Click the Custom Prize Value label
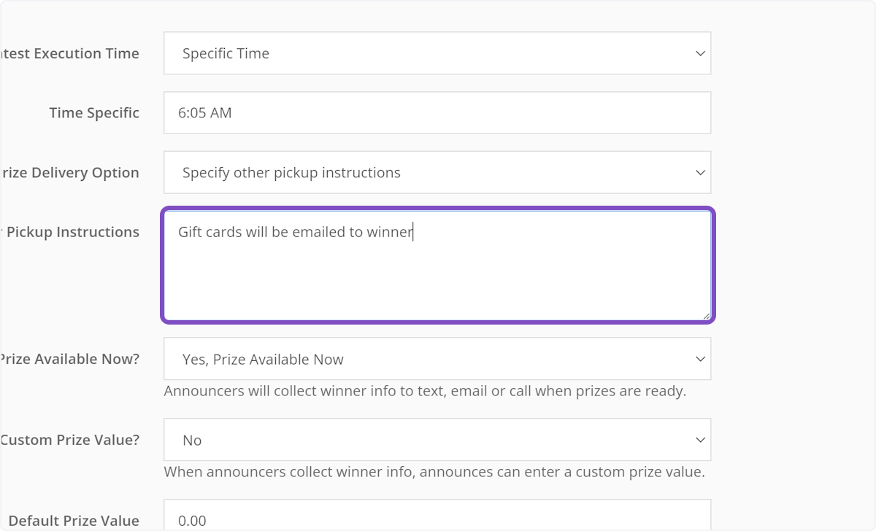Viewport: 876px width, 531px height. (x=69, y=439)
